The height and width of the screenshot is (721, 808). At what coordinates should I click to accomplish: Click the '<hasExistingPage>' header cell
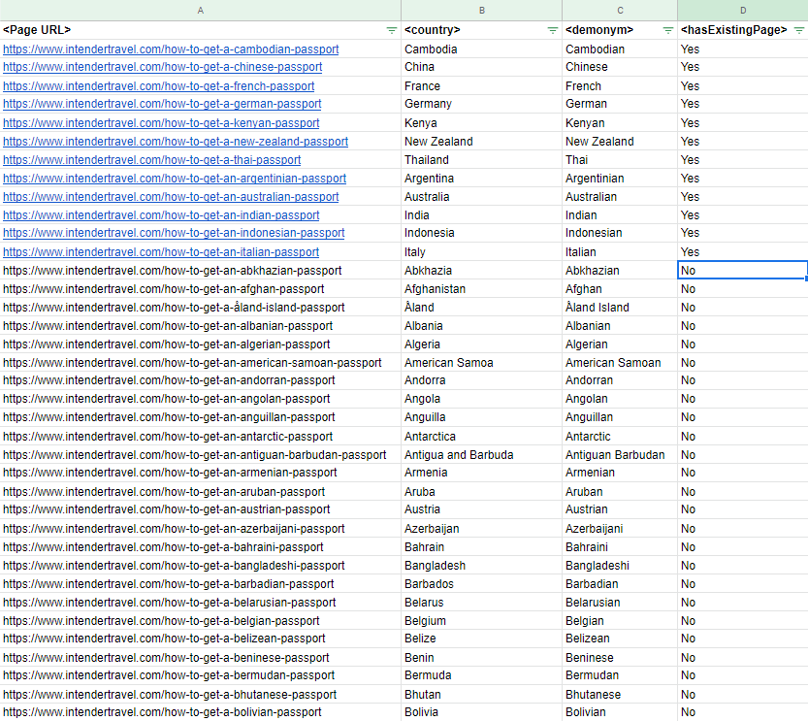743,30
